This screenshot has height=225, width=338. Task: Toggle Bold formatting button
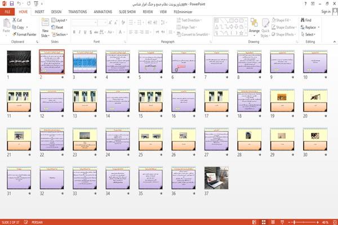coord(74,32)
